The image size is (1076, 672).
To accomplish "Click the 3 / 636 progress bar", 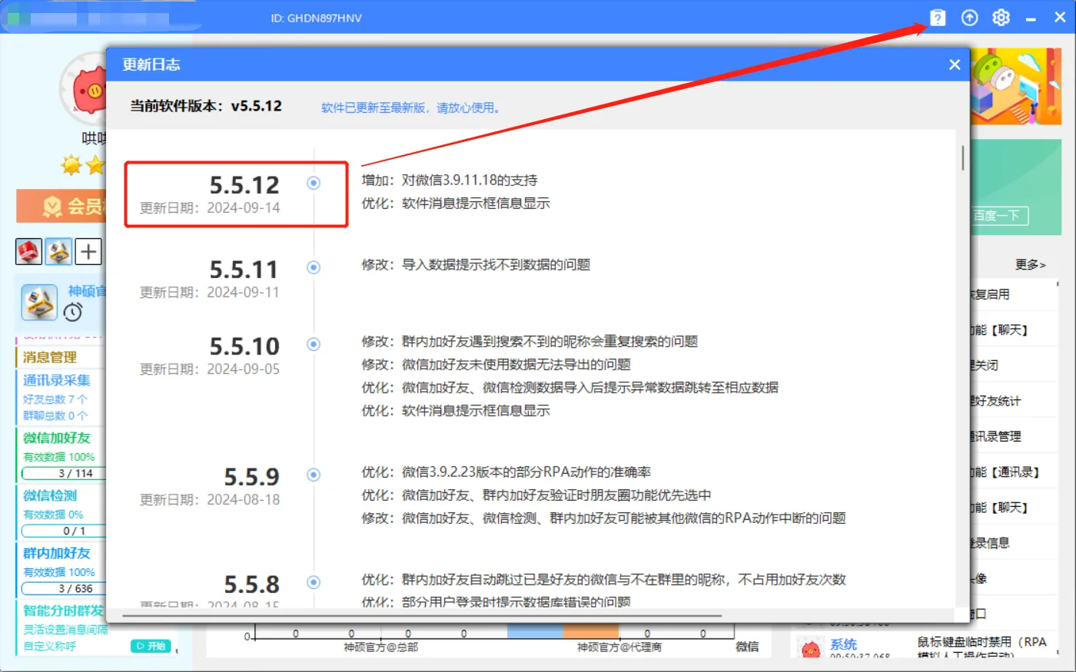I will click(65, 588).
